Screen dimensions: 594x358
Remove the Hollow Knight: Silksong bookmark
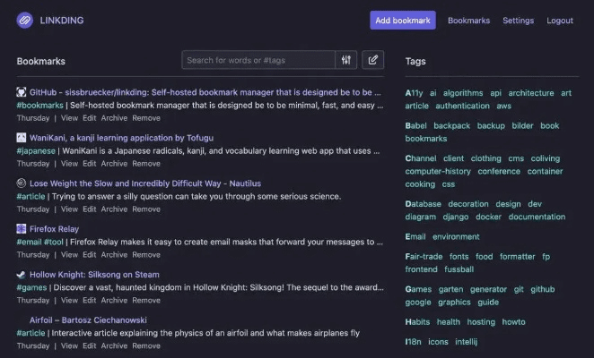click(x=146, y=301)
